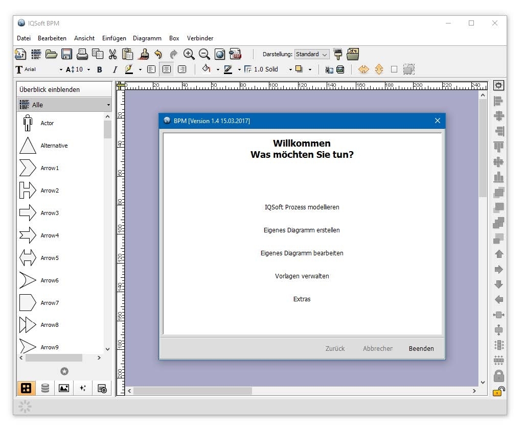Image resolution: width=524 pixels, height=430 pixels.
Task: Open the Einfügen menu
Action: point(114,38)
